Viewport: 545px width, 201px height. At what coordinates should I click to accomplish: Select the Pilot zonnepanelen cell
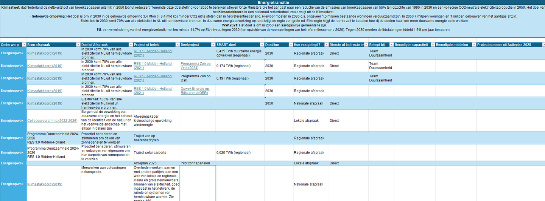point(195,163)
